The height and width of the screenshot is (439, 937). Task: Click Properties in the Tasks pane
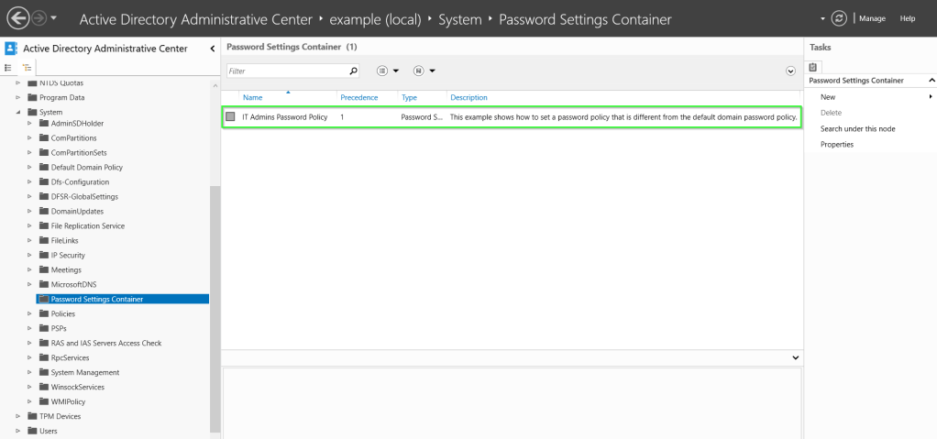tap(836, 144)
